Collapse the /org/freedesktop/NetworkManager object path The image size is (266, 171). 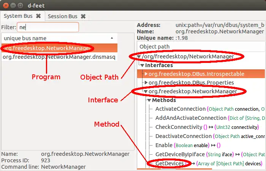pyautogui.click(x=139, y=56)
